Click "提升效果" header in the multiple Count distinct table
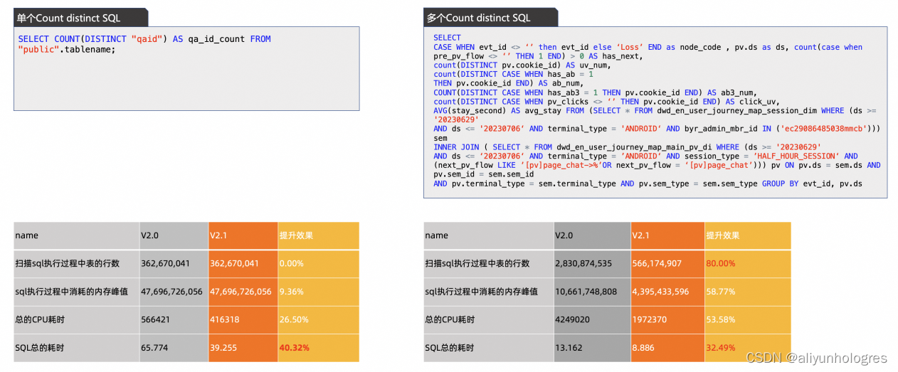The image size is (898, 372). (747, 235)
